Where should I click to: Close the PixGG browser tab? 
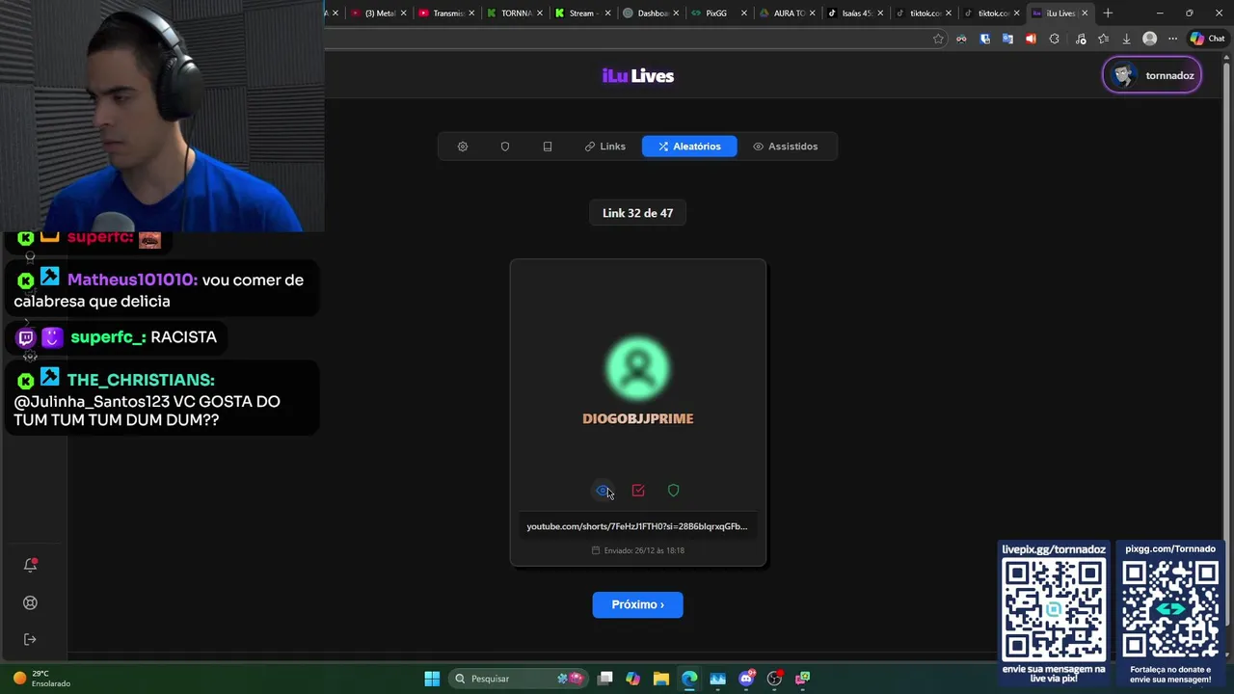tap(743, 13)
